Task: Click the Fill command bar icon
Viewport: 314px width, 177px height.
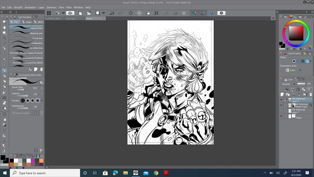Action: pyautogui.click(x=148, y=13)
